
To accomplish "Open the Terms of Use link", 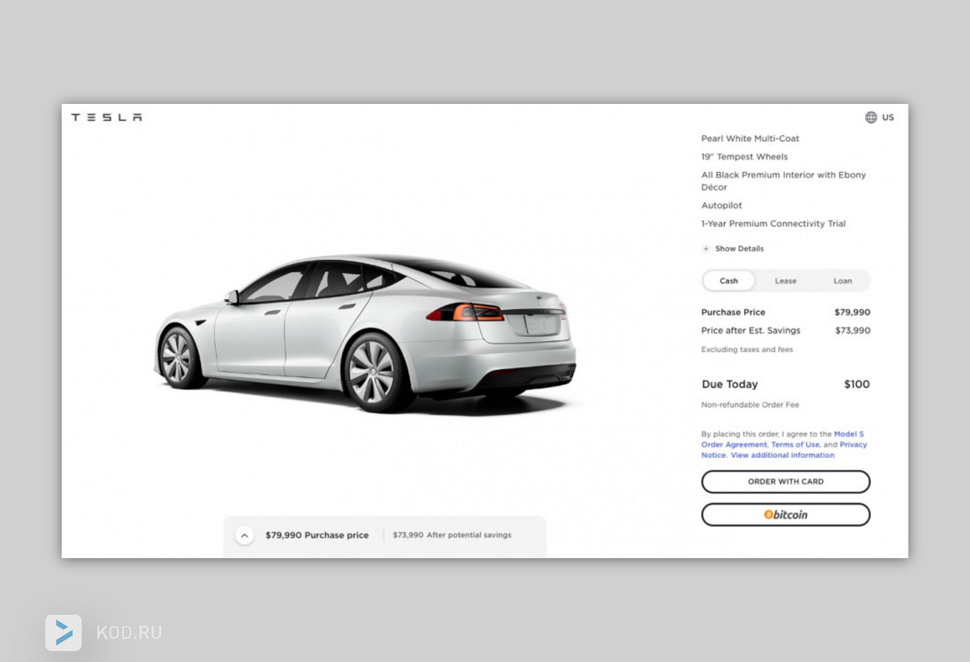I will pyautogui.click(x=795, y=445).
